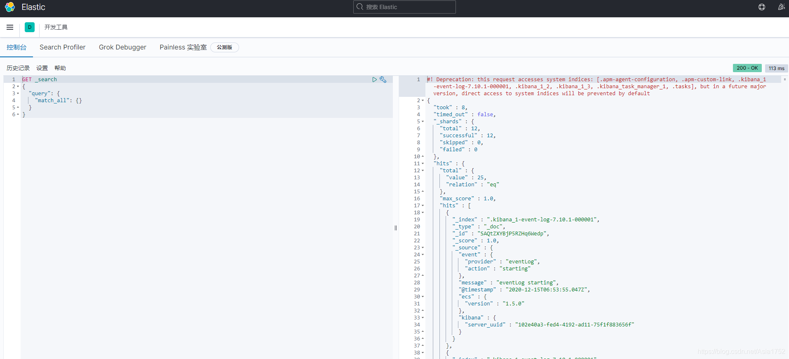This screenshot has height=359, width=789.
Task: Click the panel resize divider handle
Action: (x=396, y=228)
